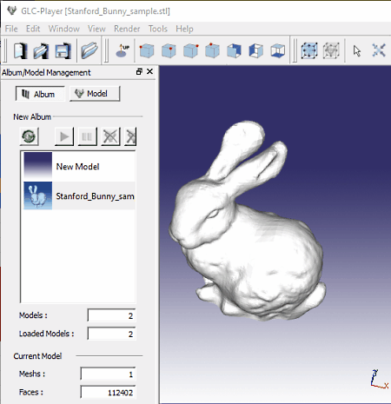This screenshot has height=404, width=391.
Task: Click the 'Meshs :' label
Action: [x=32, y=374]
